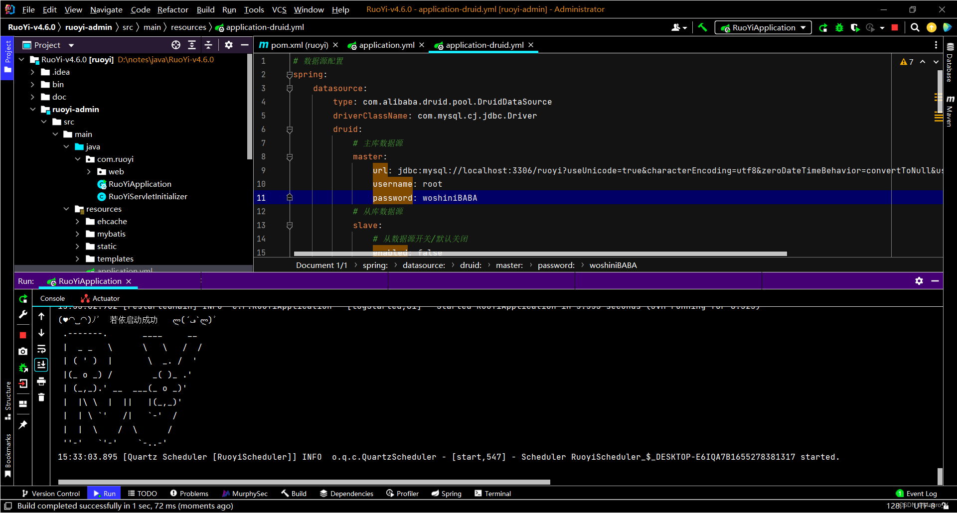
Task: Click the wrench icon in Run panel
Action: click(23, 314)
